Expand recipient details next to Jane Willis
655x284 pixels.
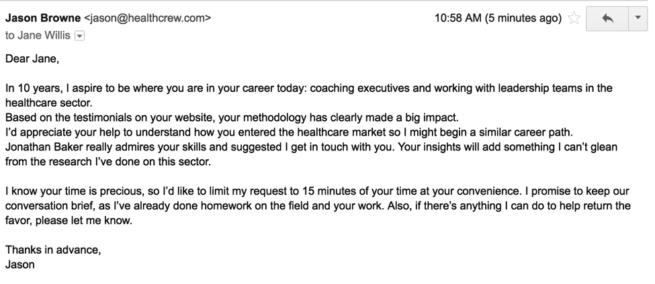[79, 36]
